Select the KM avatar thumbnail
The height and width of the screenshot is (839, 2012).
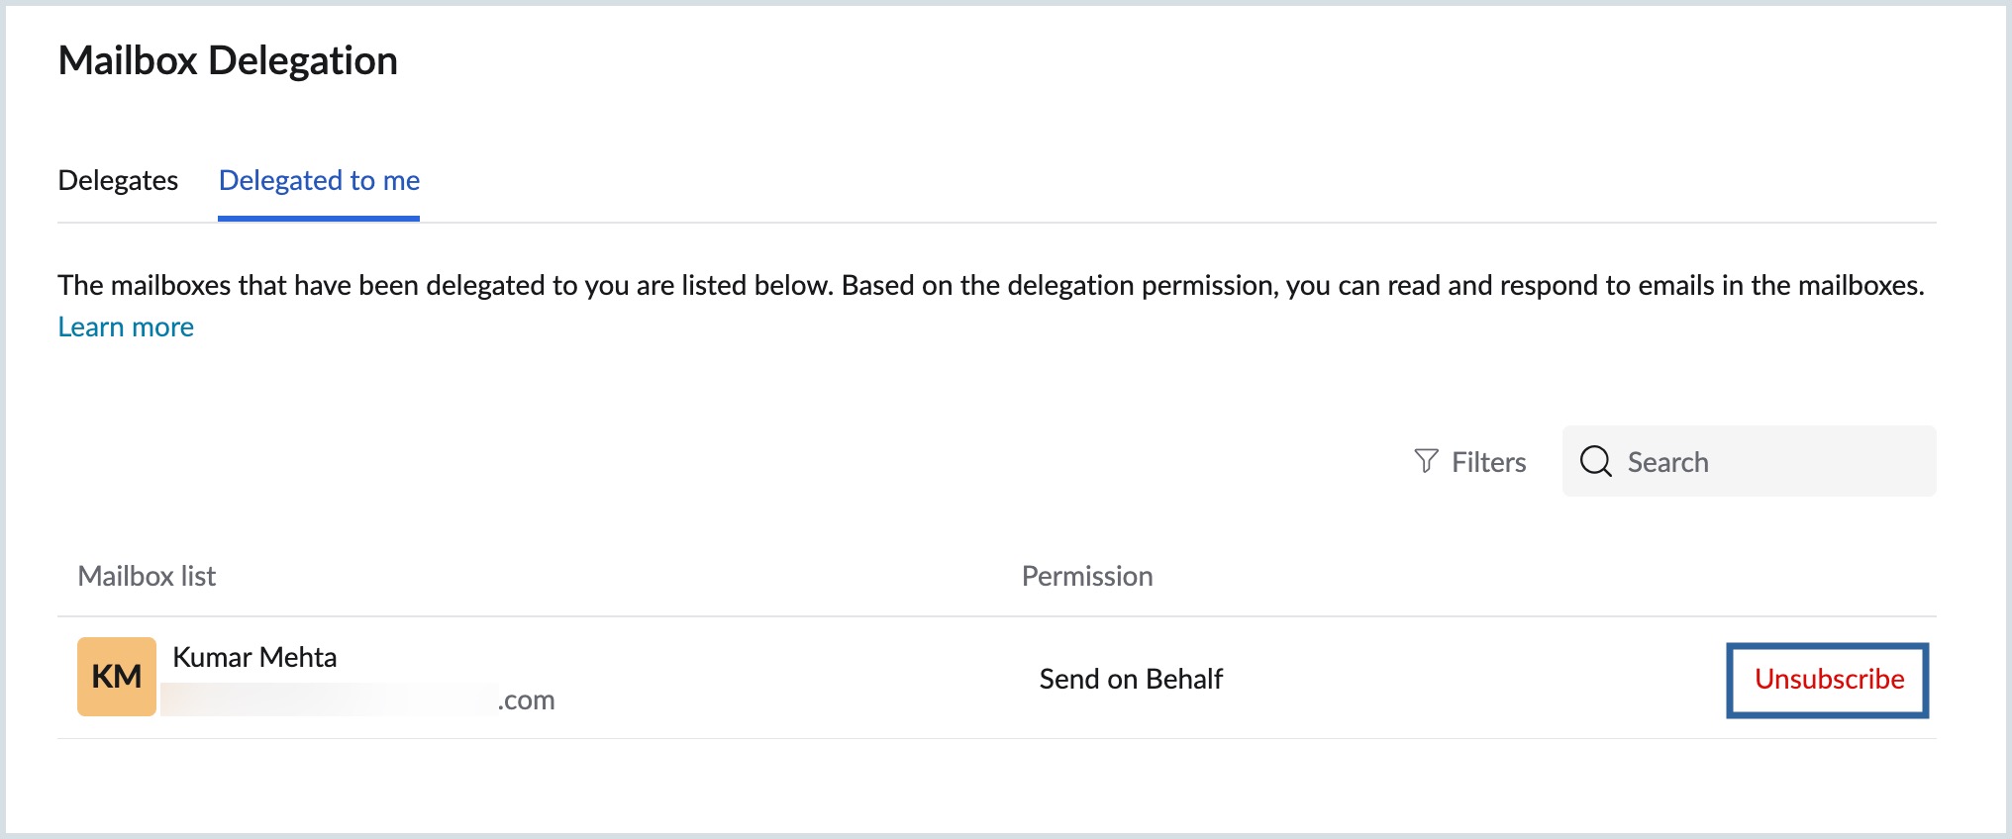(x=117, y=677)
